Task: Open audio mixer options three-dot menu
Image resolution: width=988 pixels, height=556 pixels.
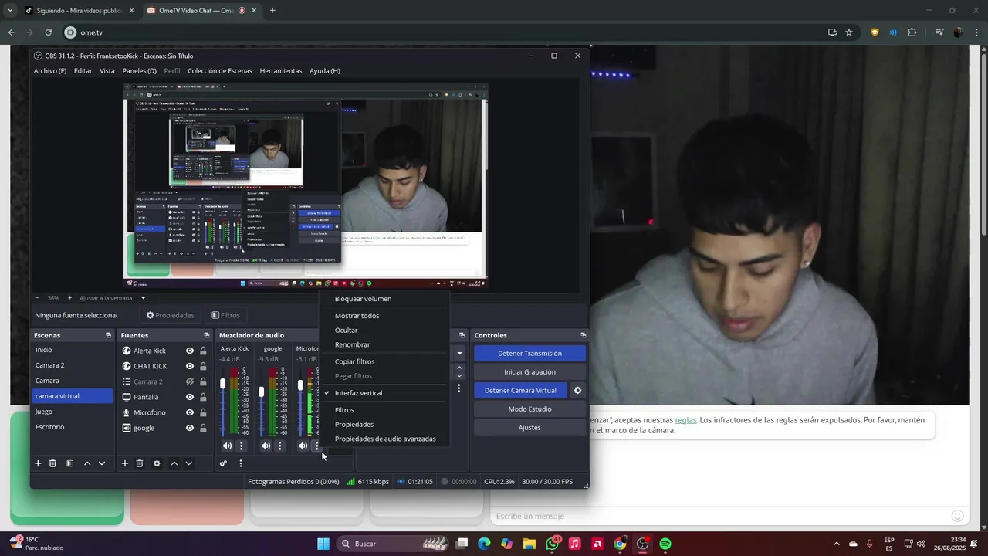Action: pyautogui.click(x=241, y=463)
